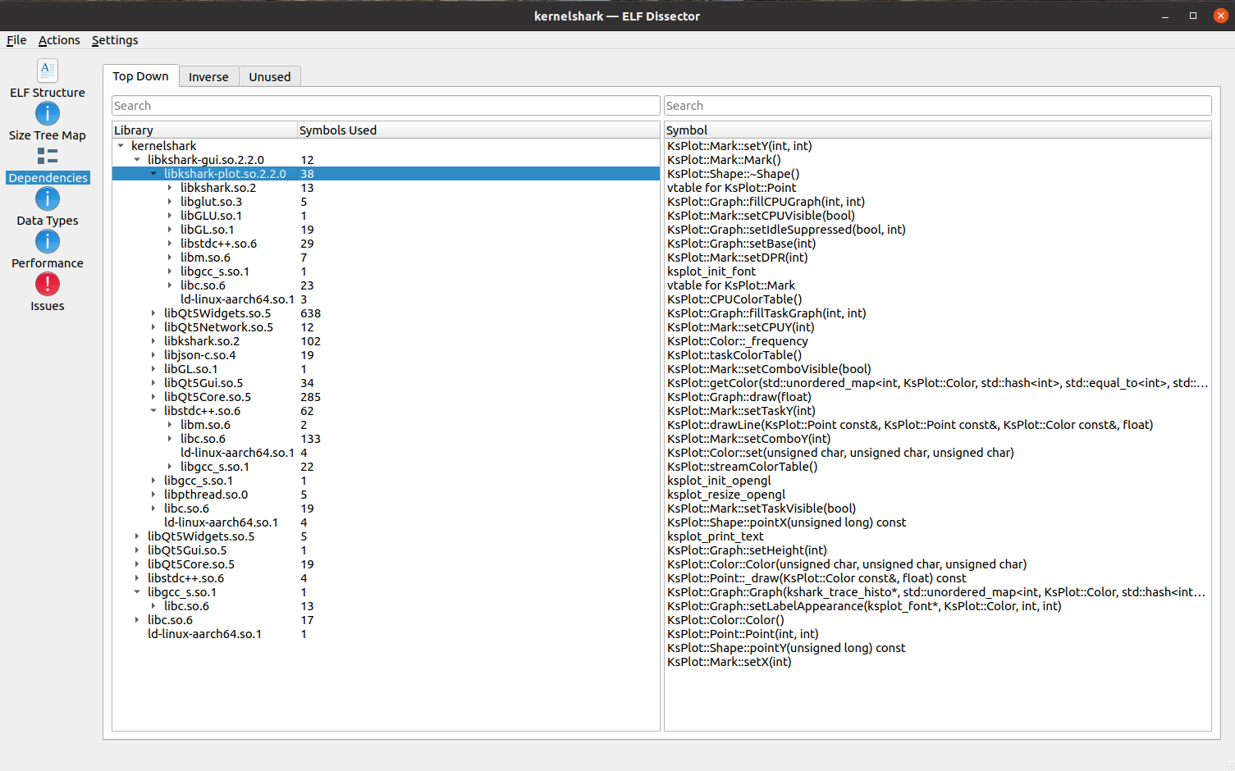The height and width of the screenshot is (771, 1235).
Task: Open the File menu
Action: click(16, 40)
